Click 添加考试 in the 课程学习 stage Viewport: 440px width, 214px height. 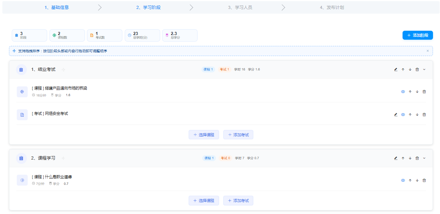pyautogui.click(x=238, y=200)
